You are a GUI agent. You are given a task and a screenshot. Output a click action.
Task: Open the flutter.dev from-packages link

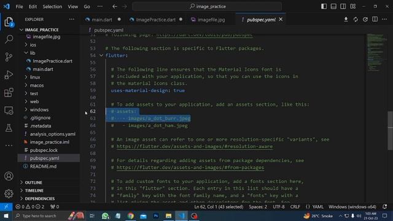tap(190, 168)
